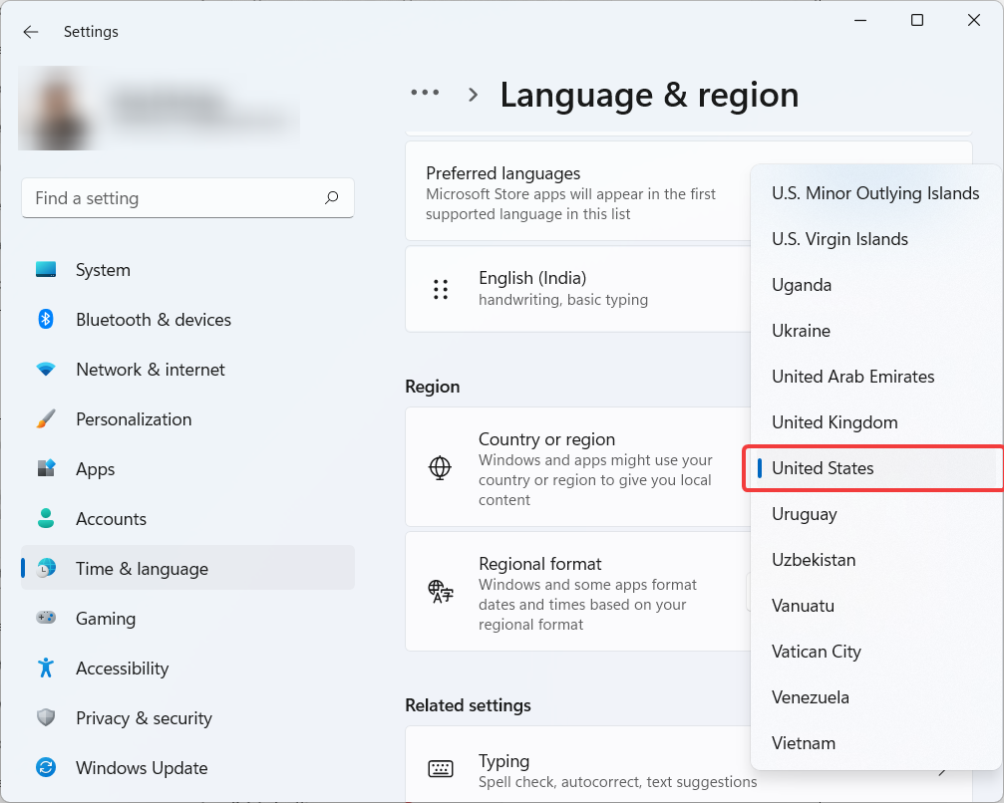Go back using the back arrow
Screen dimensions: 1004x803
click(x=31, y=32)
